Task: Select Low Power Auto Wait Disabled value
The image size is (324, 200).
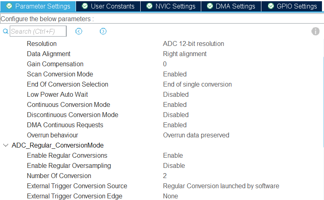Action: [x=176, y=94]
